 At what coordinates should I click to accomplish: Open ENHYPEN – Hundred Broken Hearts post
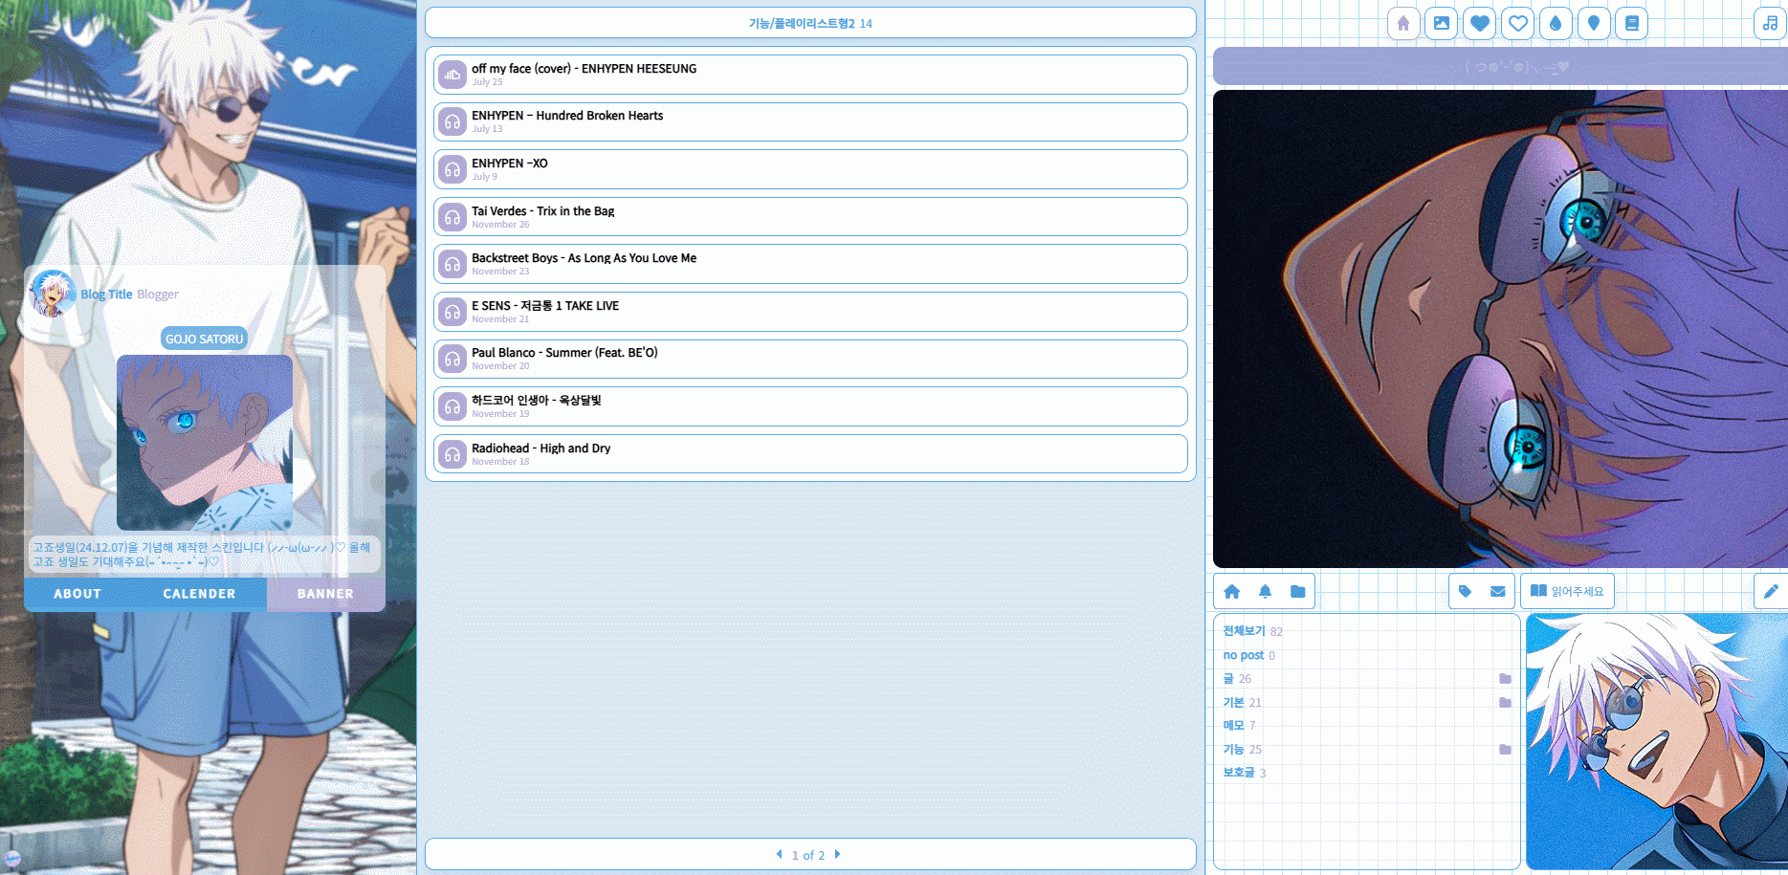pyautogui.click(x=567, y=116)
